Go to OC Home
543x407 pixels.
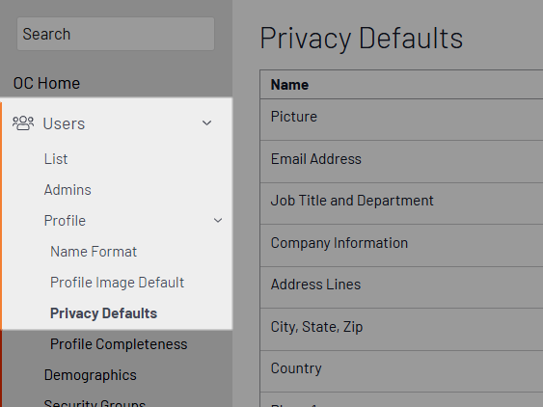(46, 83)
